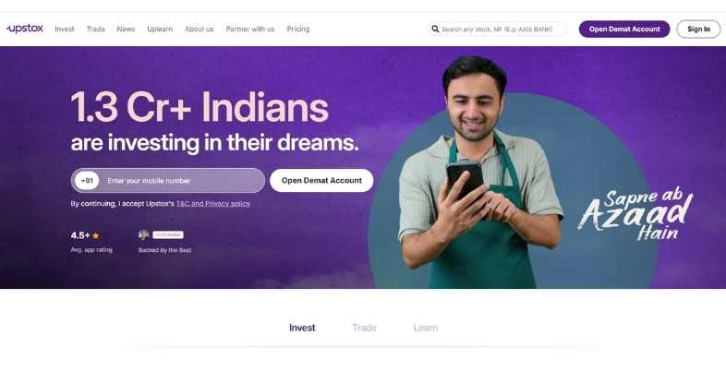The height and width of the screenshot is (371, 726).
Task: Click the Sapne ab Azaad Hain graphic
Action: coord(635,214)
